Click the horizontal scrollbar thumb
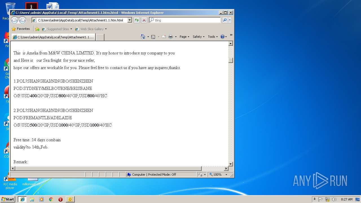 (109, 168)
